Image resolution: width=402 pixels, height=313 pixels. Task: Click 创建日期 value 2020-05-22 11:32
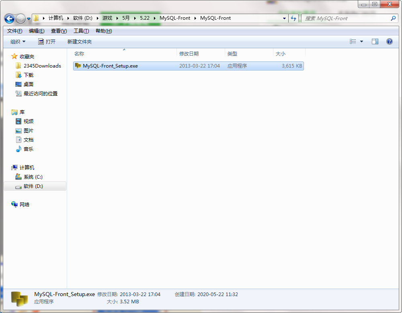217,294
